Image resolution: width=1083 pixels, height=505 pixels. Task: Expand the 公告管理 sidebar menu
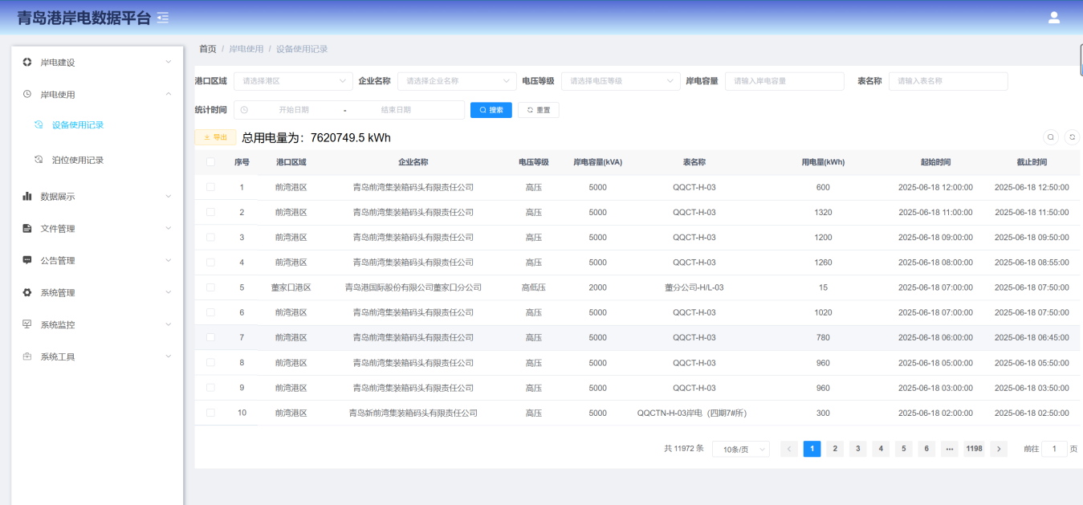pyautogui.click(x=97, y=260)
